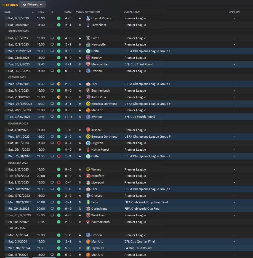The image size is (253, 258).
Task: Click the p 1 - 1 result against Everton
Action: point(68,117)
